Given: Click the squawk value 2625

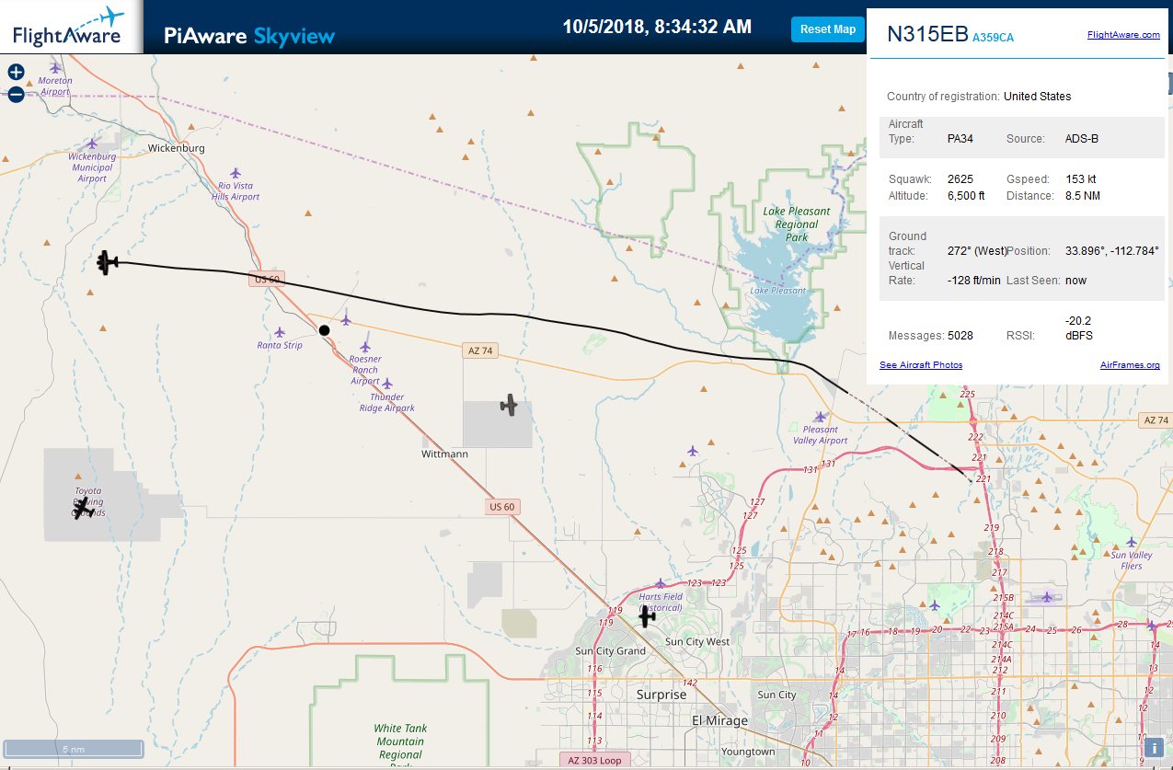Looking at the screenshot, I should click(960, 178).
